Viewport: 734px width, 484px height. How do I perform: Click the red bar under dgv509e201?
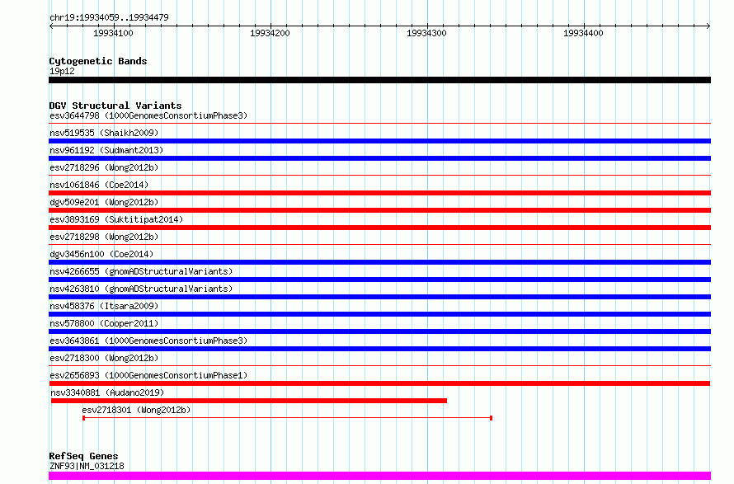[379, 210]
